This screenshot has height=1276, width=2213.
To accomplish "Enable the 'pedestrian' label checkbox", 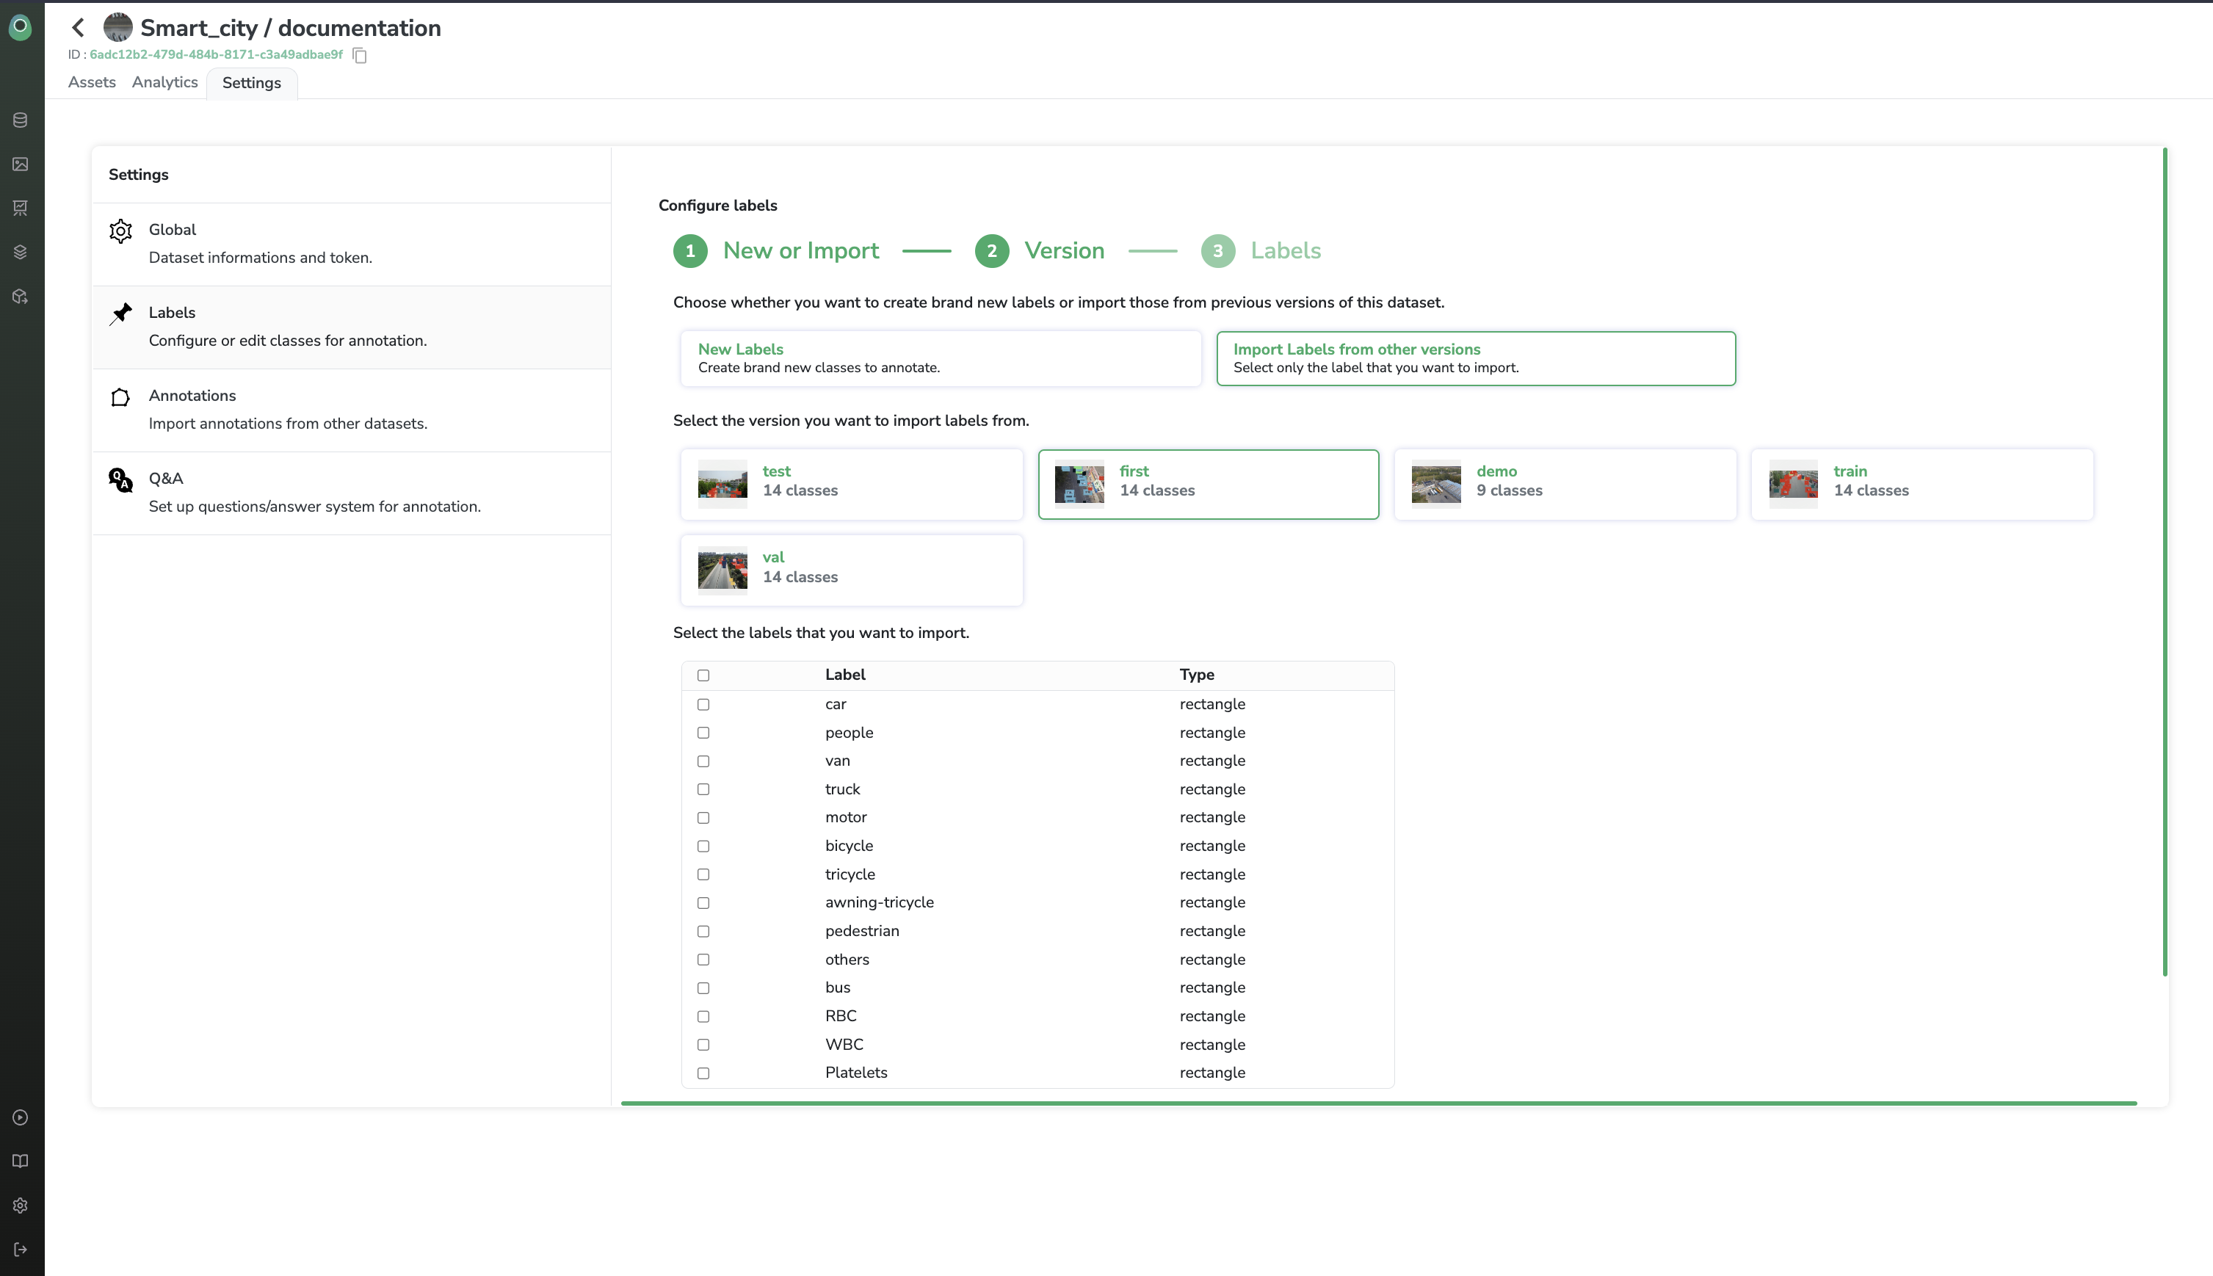I will coord(703,931).
